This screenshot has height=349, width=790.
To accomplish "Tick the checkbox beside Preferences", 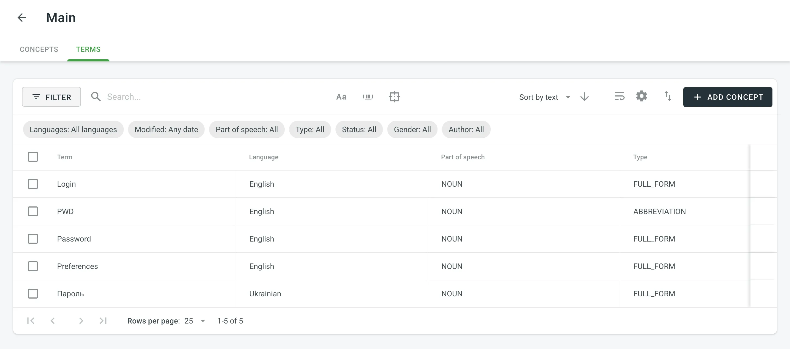I will [33, 266].
